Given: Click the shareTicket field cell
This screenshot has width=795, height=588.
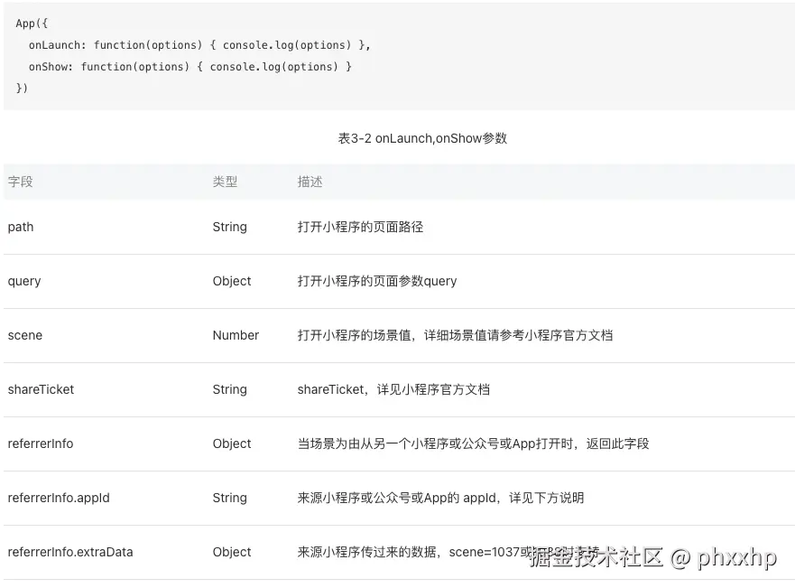Looking at the screenshot, I should pos(41,389).
